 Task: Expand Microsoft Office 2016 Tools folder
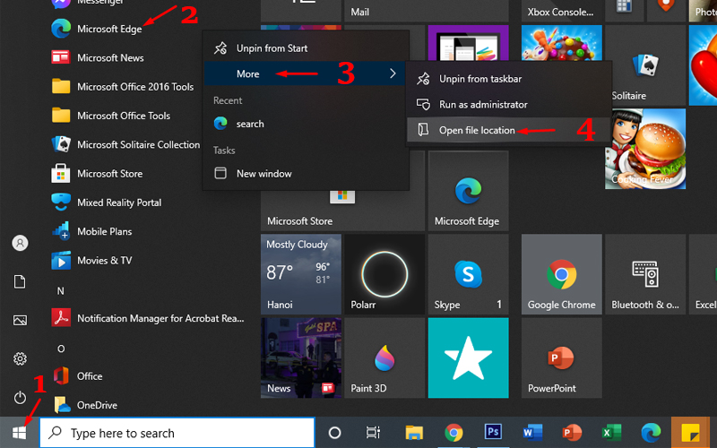(123, 87)
